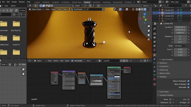Open the Modifiers wrench tab
The width and height of the screenshot is (191, 107).
pos(154,59)
